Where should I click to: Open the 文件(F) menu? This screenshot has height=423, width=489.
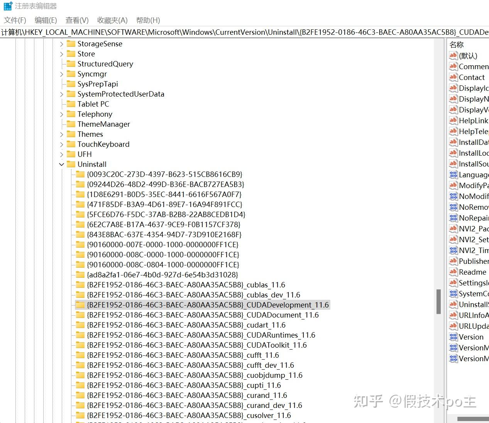coord(15,20)
